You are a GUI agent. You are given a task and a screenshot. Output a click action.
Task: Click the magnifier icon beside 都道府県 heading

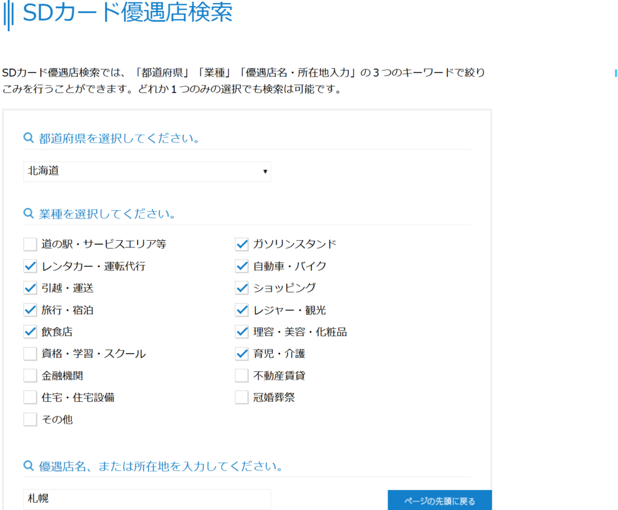(28, 138)
